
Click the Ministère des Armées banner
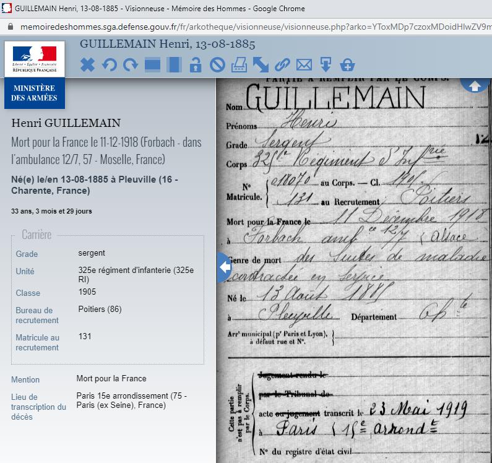(35, 93)
